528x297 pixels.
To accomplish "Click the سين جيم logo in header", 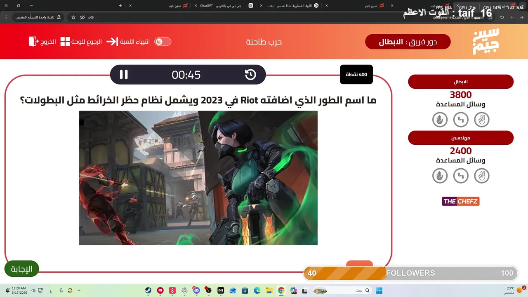I will [x=486, y=41].
